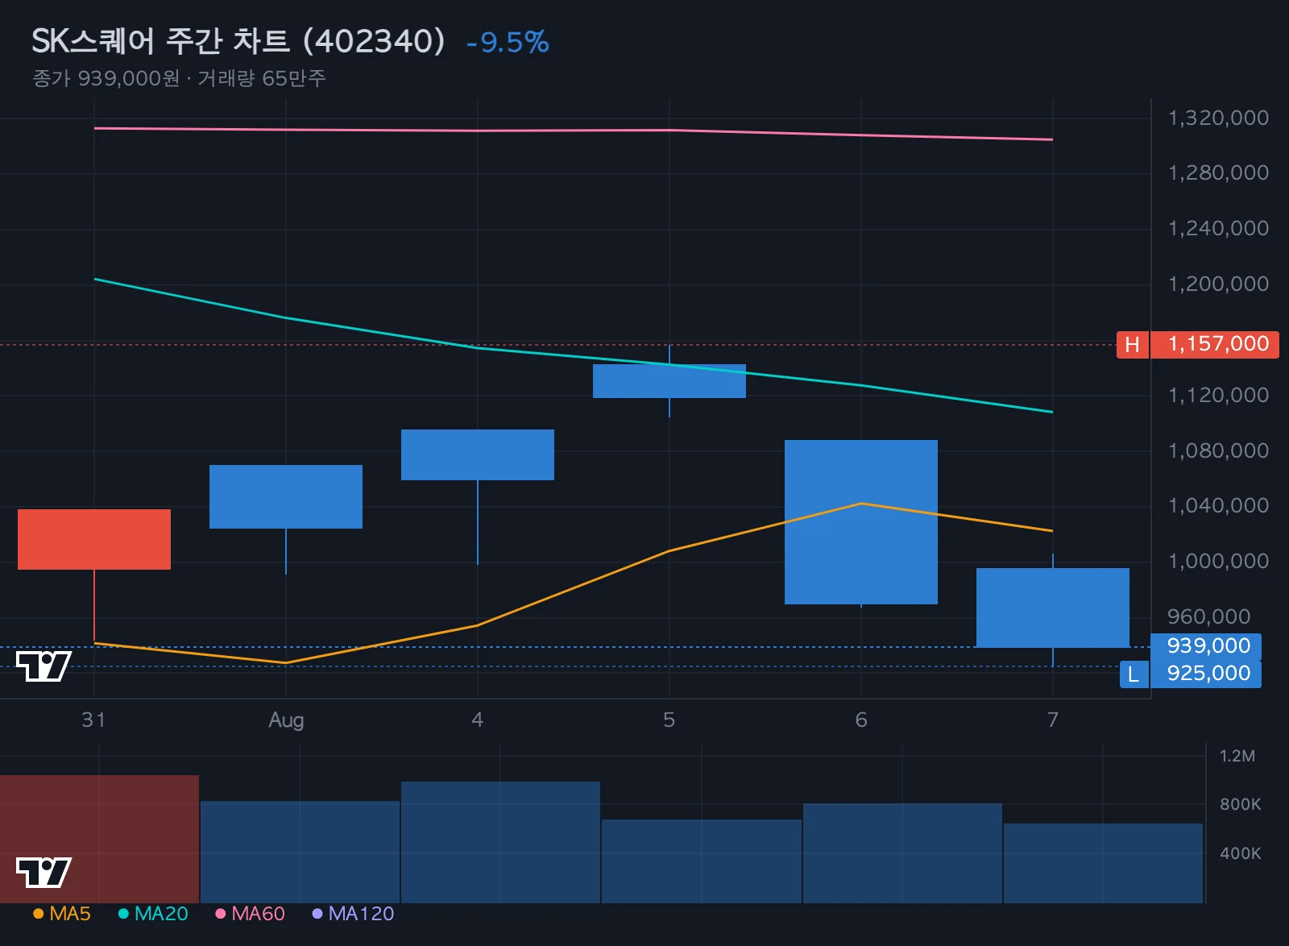This screenshot has width=1289, height=946.
Task: Click the 종가 939,000원 subtitle text
Action: pos(106,78)
